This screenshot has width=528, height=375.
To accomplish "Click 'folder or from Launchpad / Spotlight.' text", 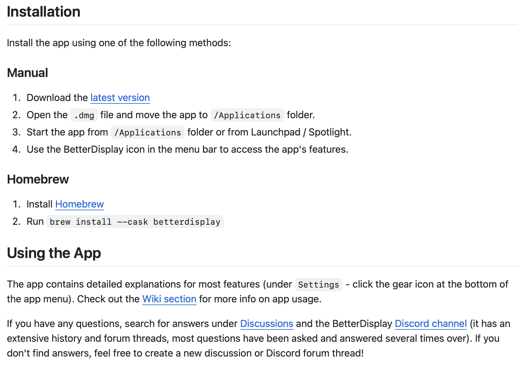I will (270, 132).
